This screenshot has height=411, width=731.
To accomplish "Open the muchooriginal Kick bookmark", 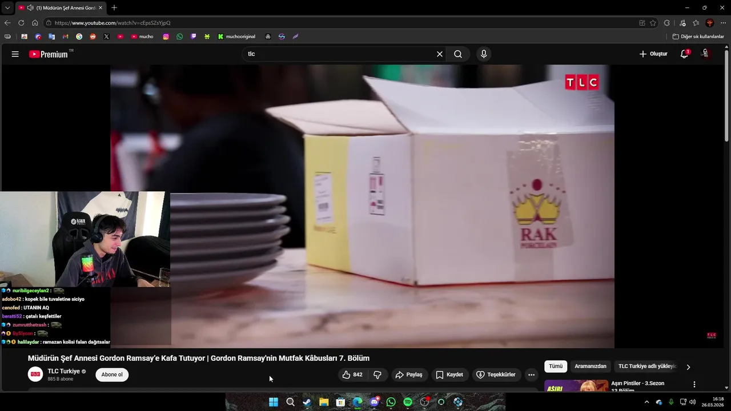I will click(236, 37).
